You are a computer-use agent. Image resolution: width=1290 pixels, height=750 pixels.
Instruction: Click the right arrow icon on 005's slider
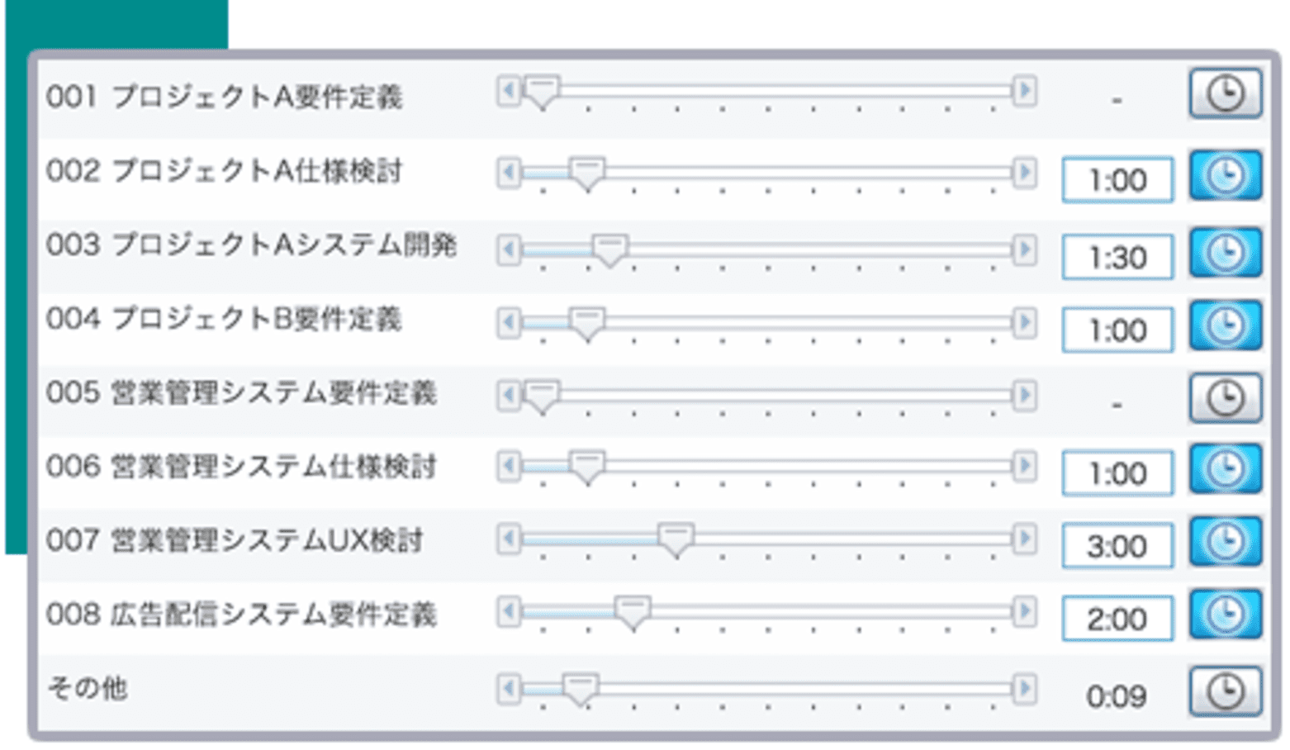(x=1025, y=395)
